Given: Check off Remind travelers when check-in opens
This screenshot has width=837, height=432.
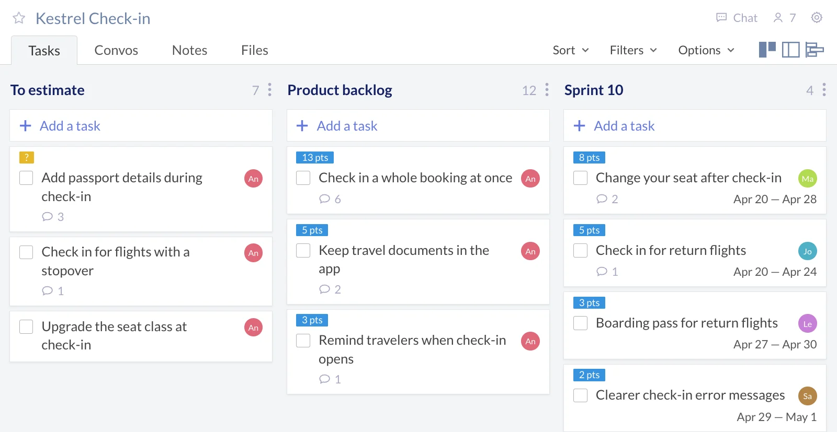Looking at the screenshot, I should (303, 341).
